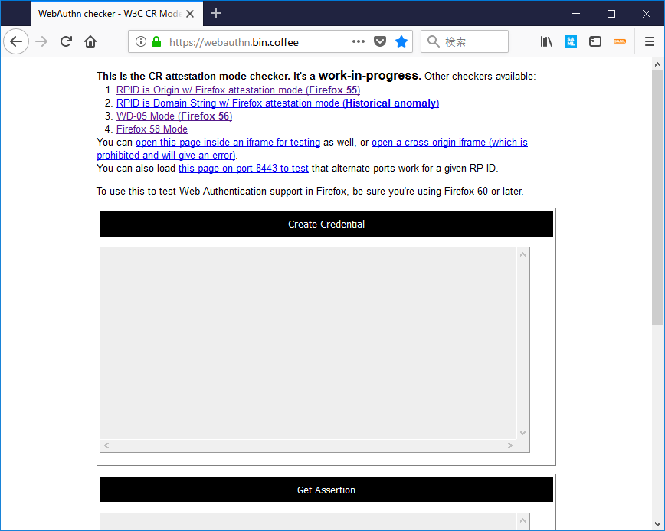Open the Firefox home page
This screenshot has width=665, height=531.
pos(90,41)
